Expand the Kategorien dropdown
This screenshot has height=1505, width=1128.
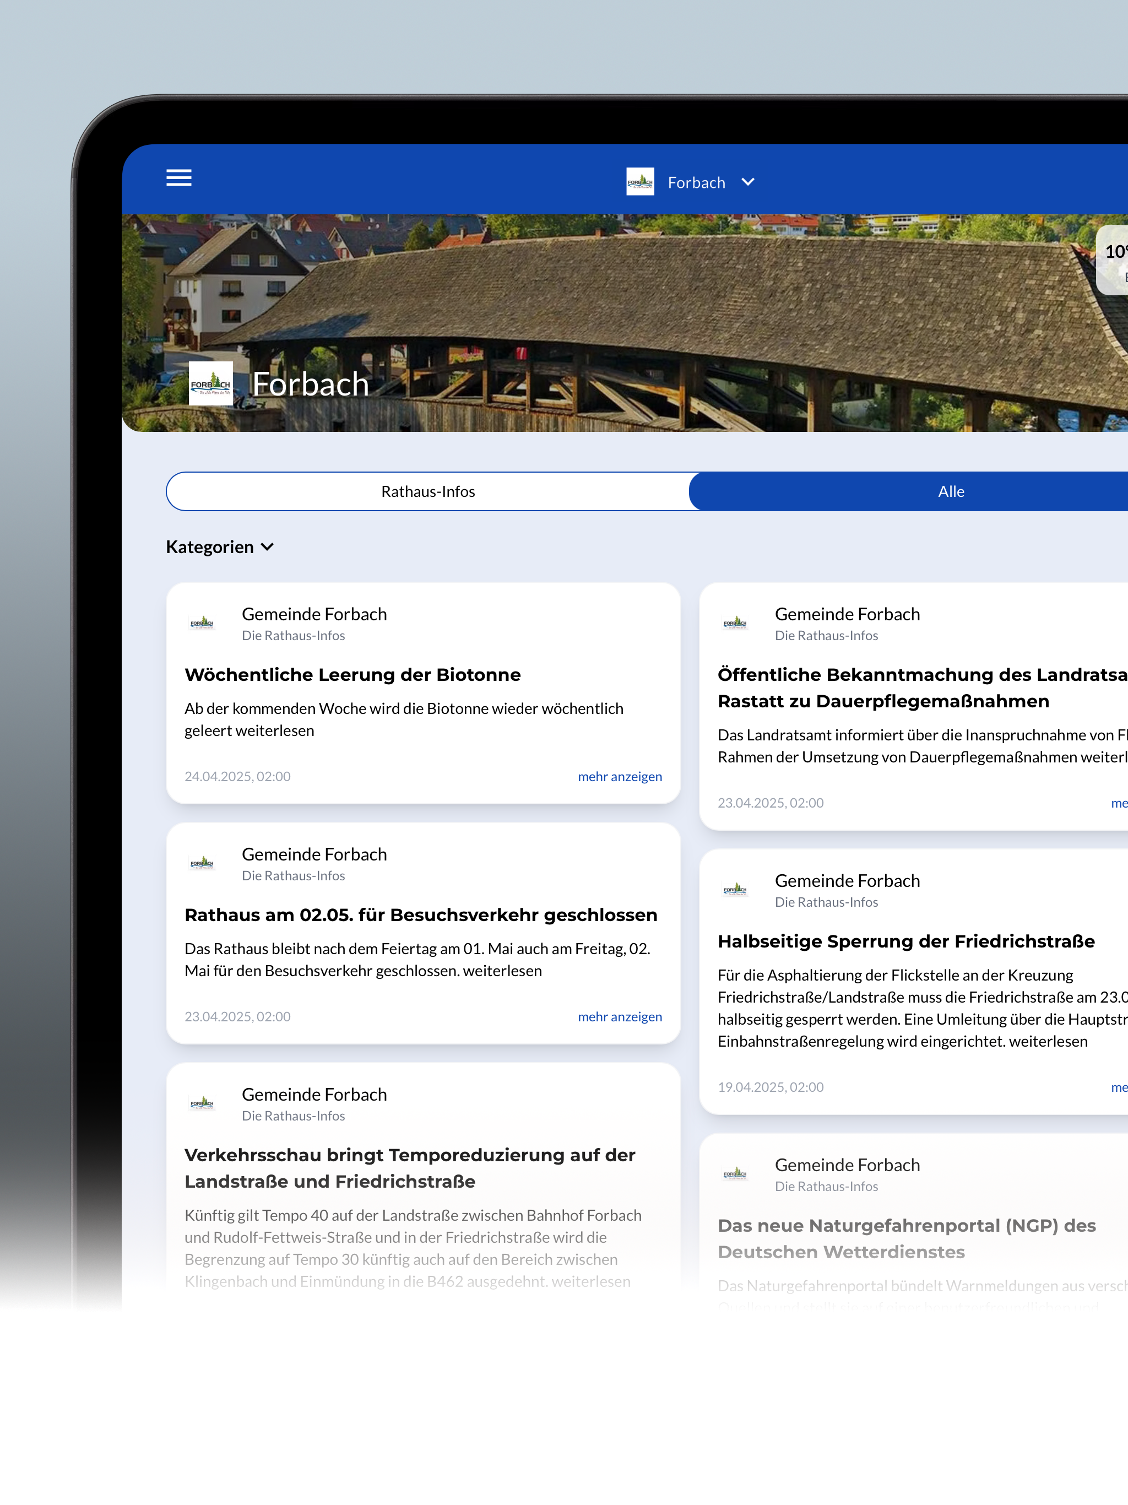coord(220,547)
